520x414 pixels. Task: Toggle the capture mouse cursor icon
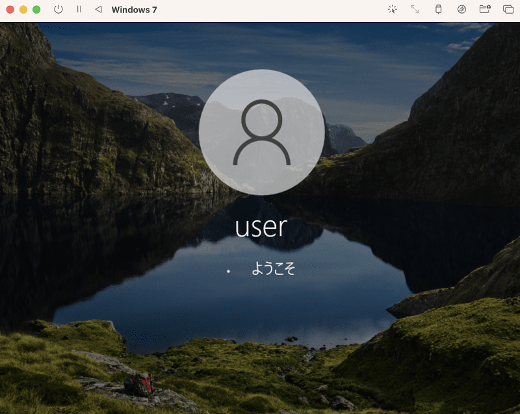tap(393, 9)
